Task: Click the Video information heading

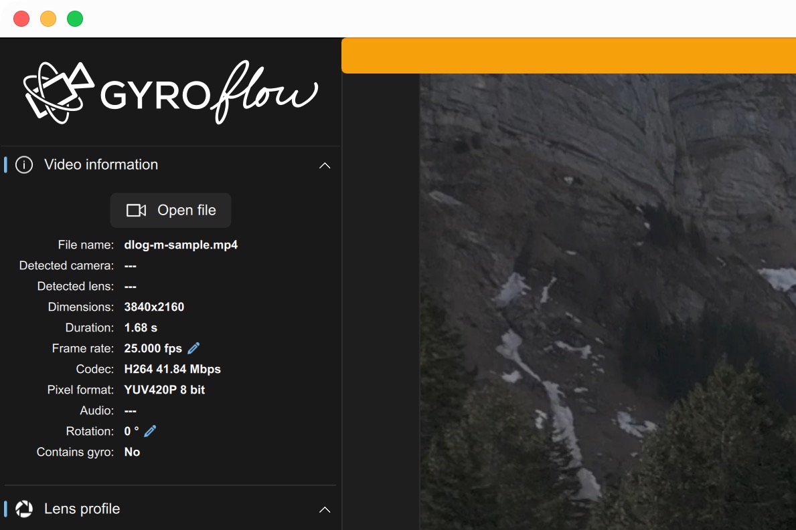Action: click(x=101, y=164)
